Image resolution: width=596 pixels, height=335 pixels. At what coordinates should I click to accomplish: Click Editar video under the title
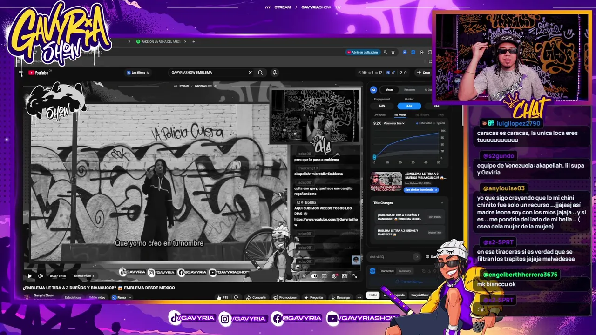tap(97, 297)
